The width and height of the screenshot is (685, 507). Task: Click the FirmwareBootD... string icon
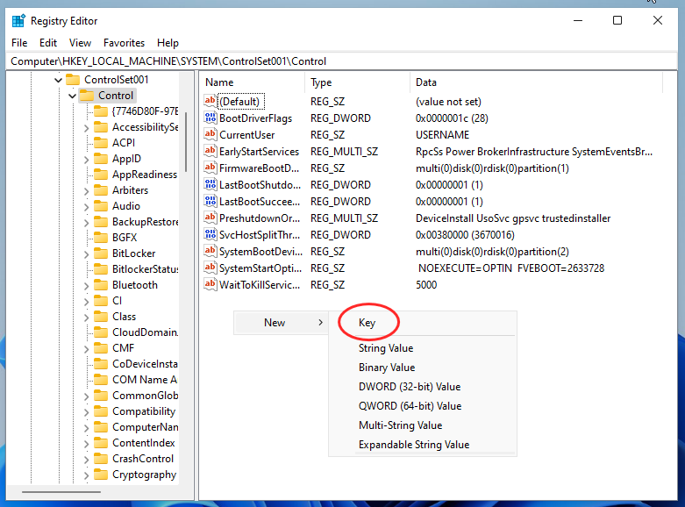[x=210, y=168]
